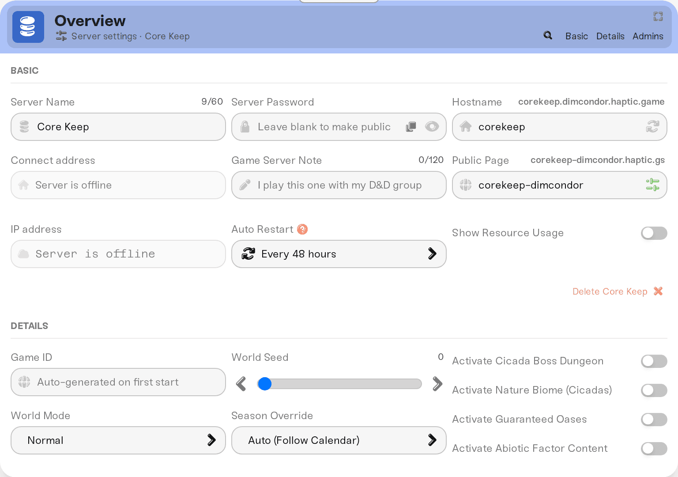
Task: Click the pencil icon in Game Server Note
Action: (245, 185)
